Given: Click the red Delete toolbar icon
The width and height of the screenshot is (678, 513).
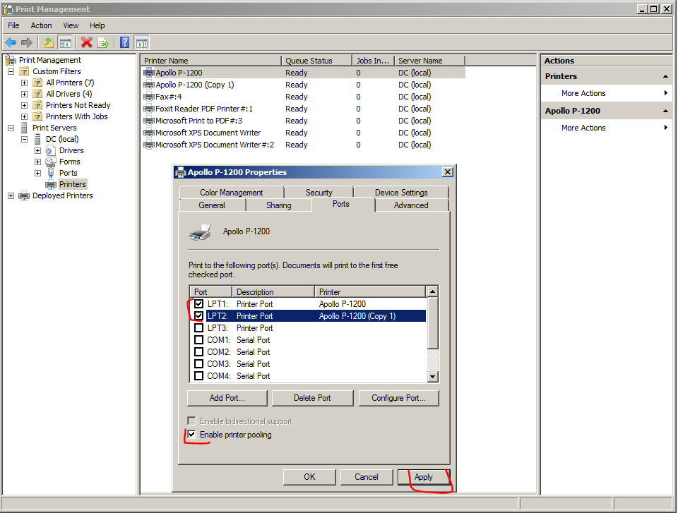Looking at the screenshot, I should (x=86, y=42).
